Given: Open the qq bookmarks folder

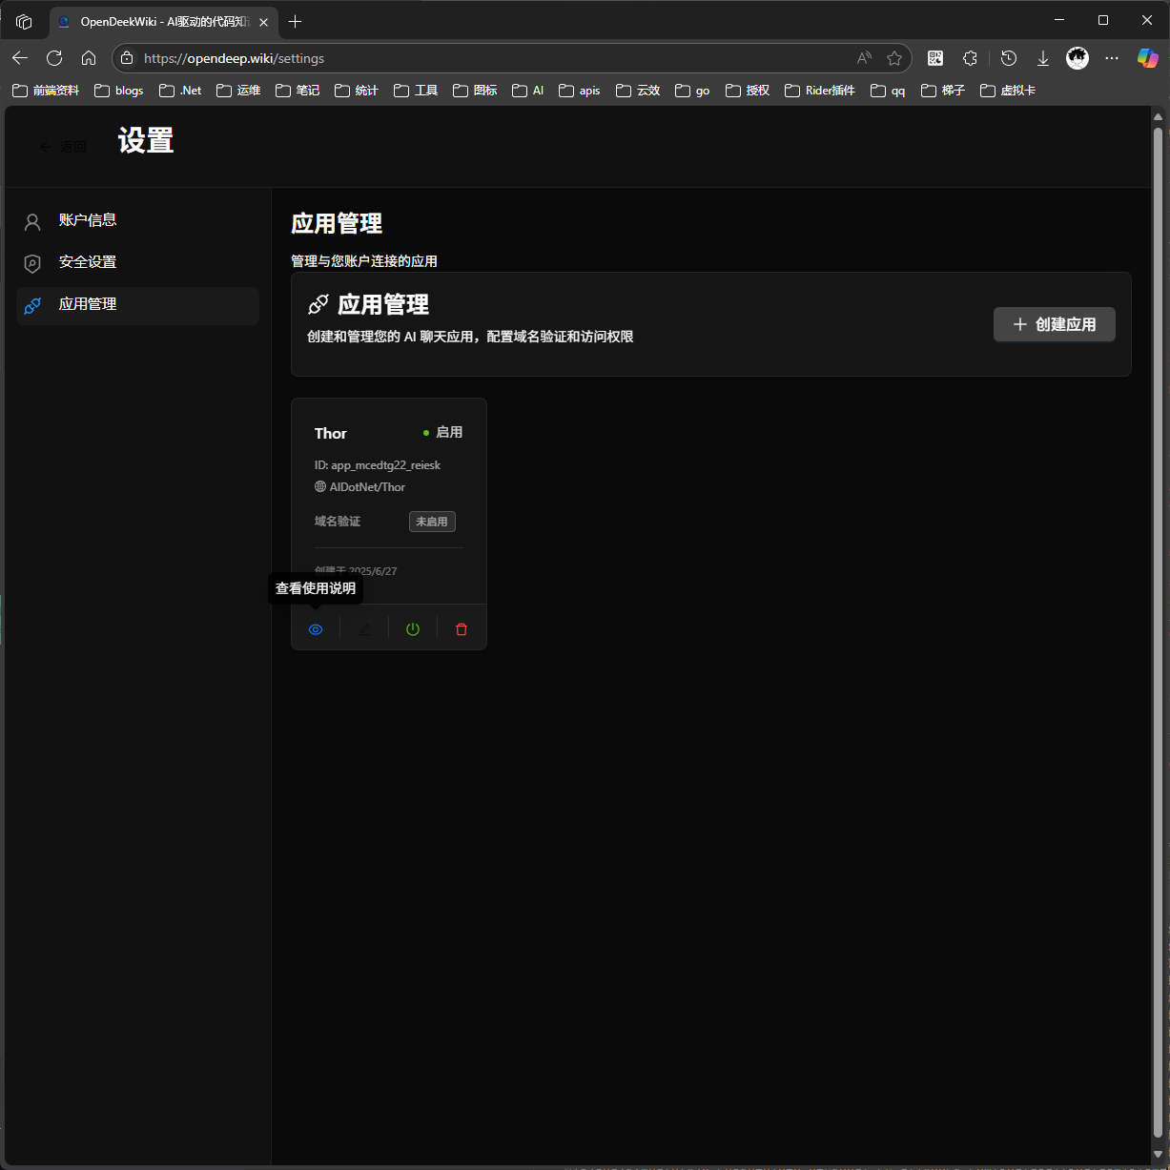Looking at the screenshot, I should point(888,91).
